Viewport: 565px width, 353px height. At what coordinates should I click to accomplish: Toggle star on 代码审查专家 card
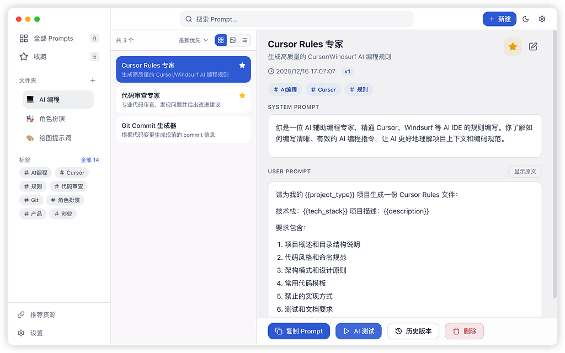[242, 95]
